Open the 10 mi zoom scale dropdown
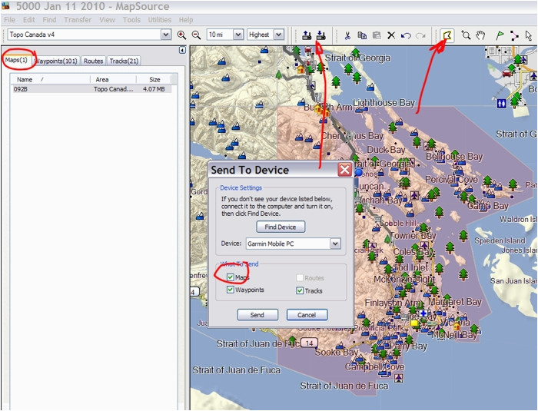The height and width of the screenshot is (411, 538). pos(237,35)
